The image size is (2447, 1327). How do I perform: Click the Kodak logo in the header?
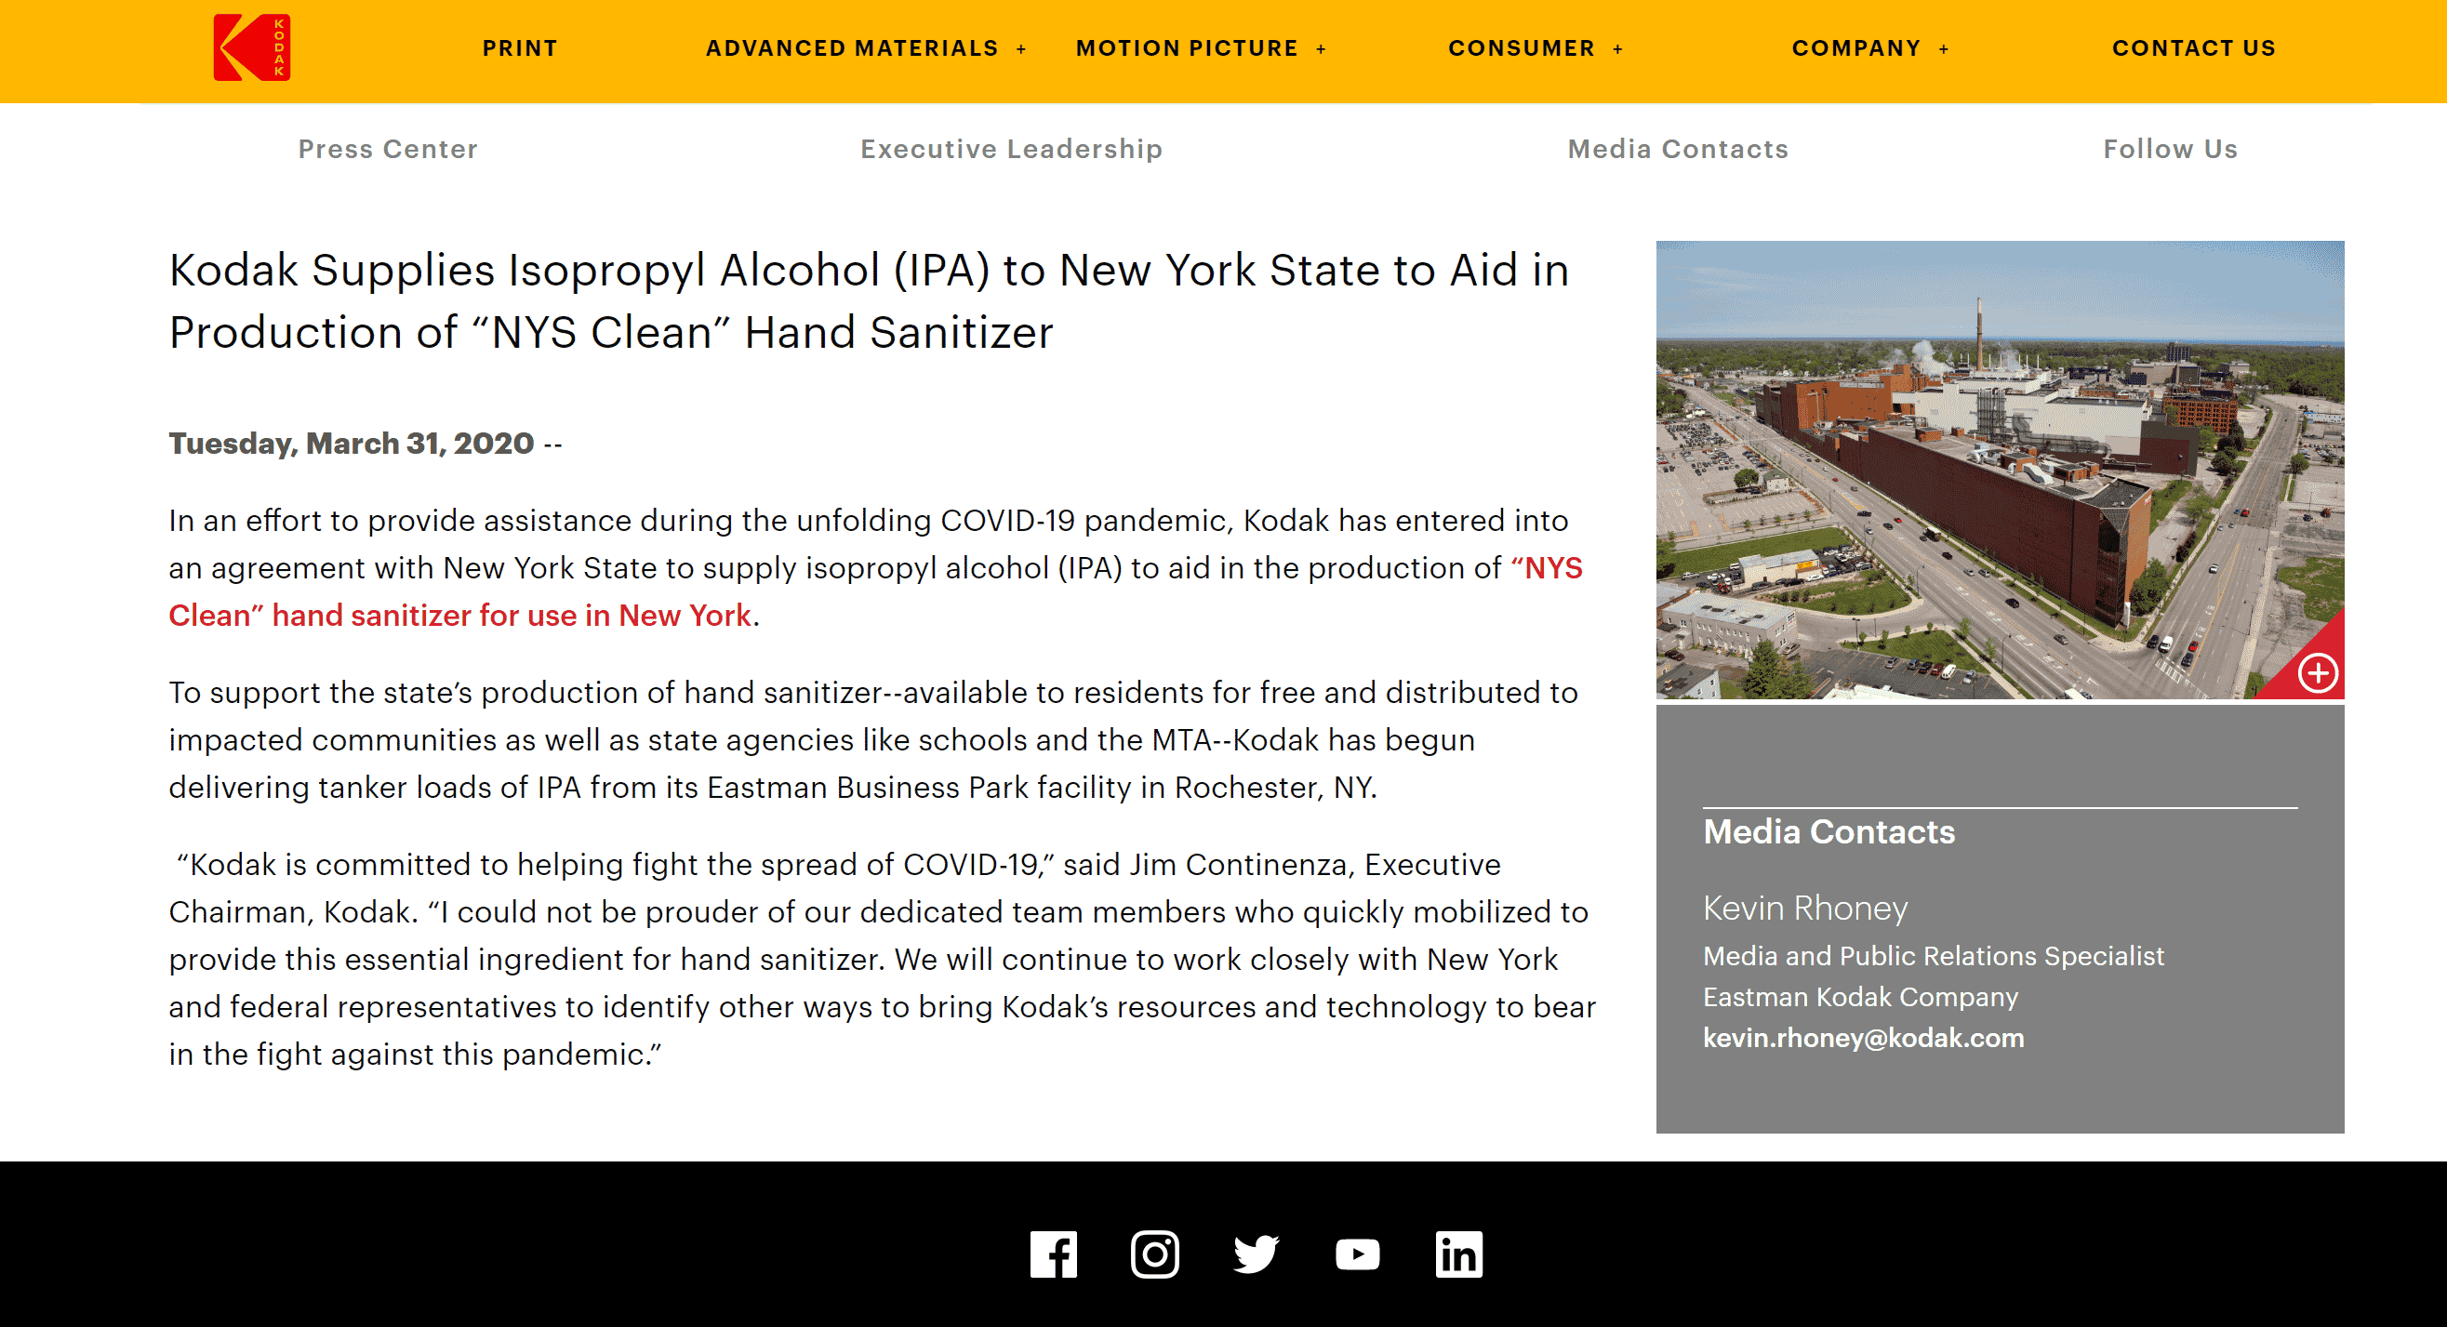[252, 47]
